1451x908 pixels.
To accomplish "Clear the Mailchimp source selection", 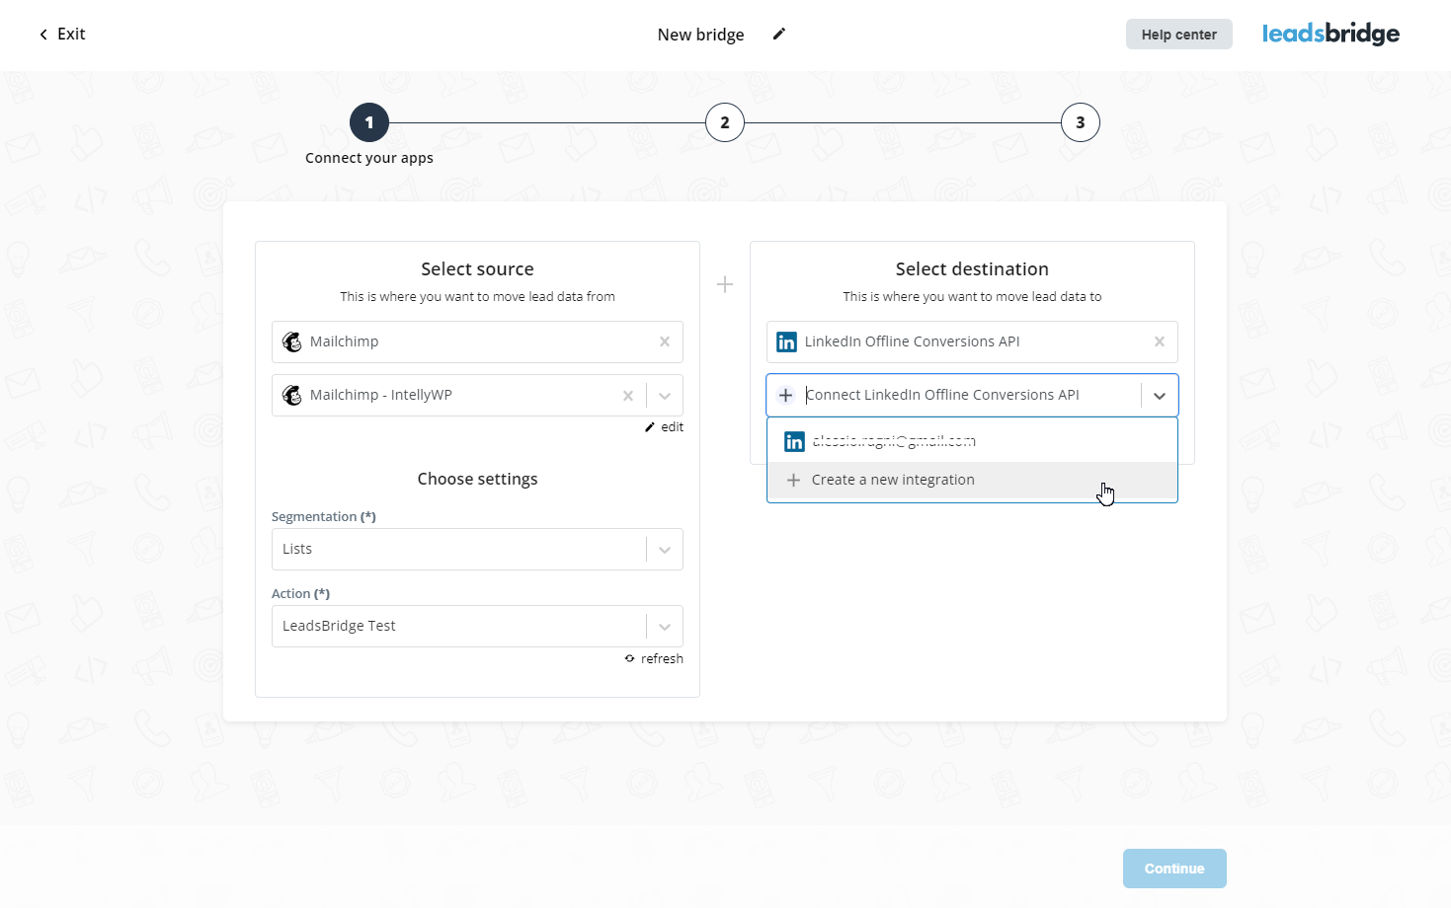I will pyautogui.click(x=665, y=341).
